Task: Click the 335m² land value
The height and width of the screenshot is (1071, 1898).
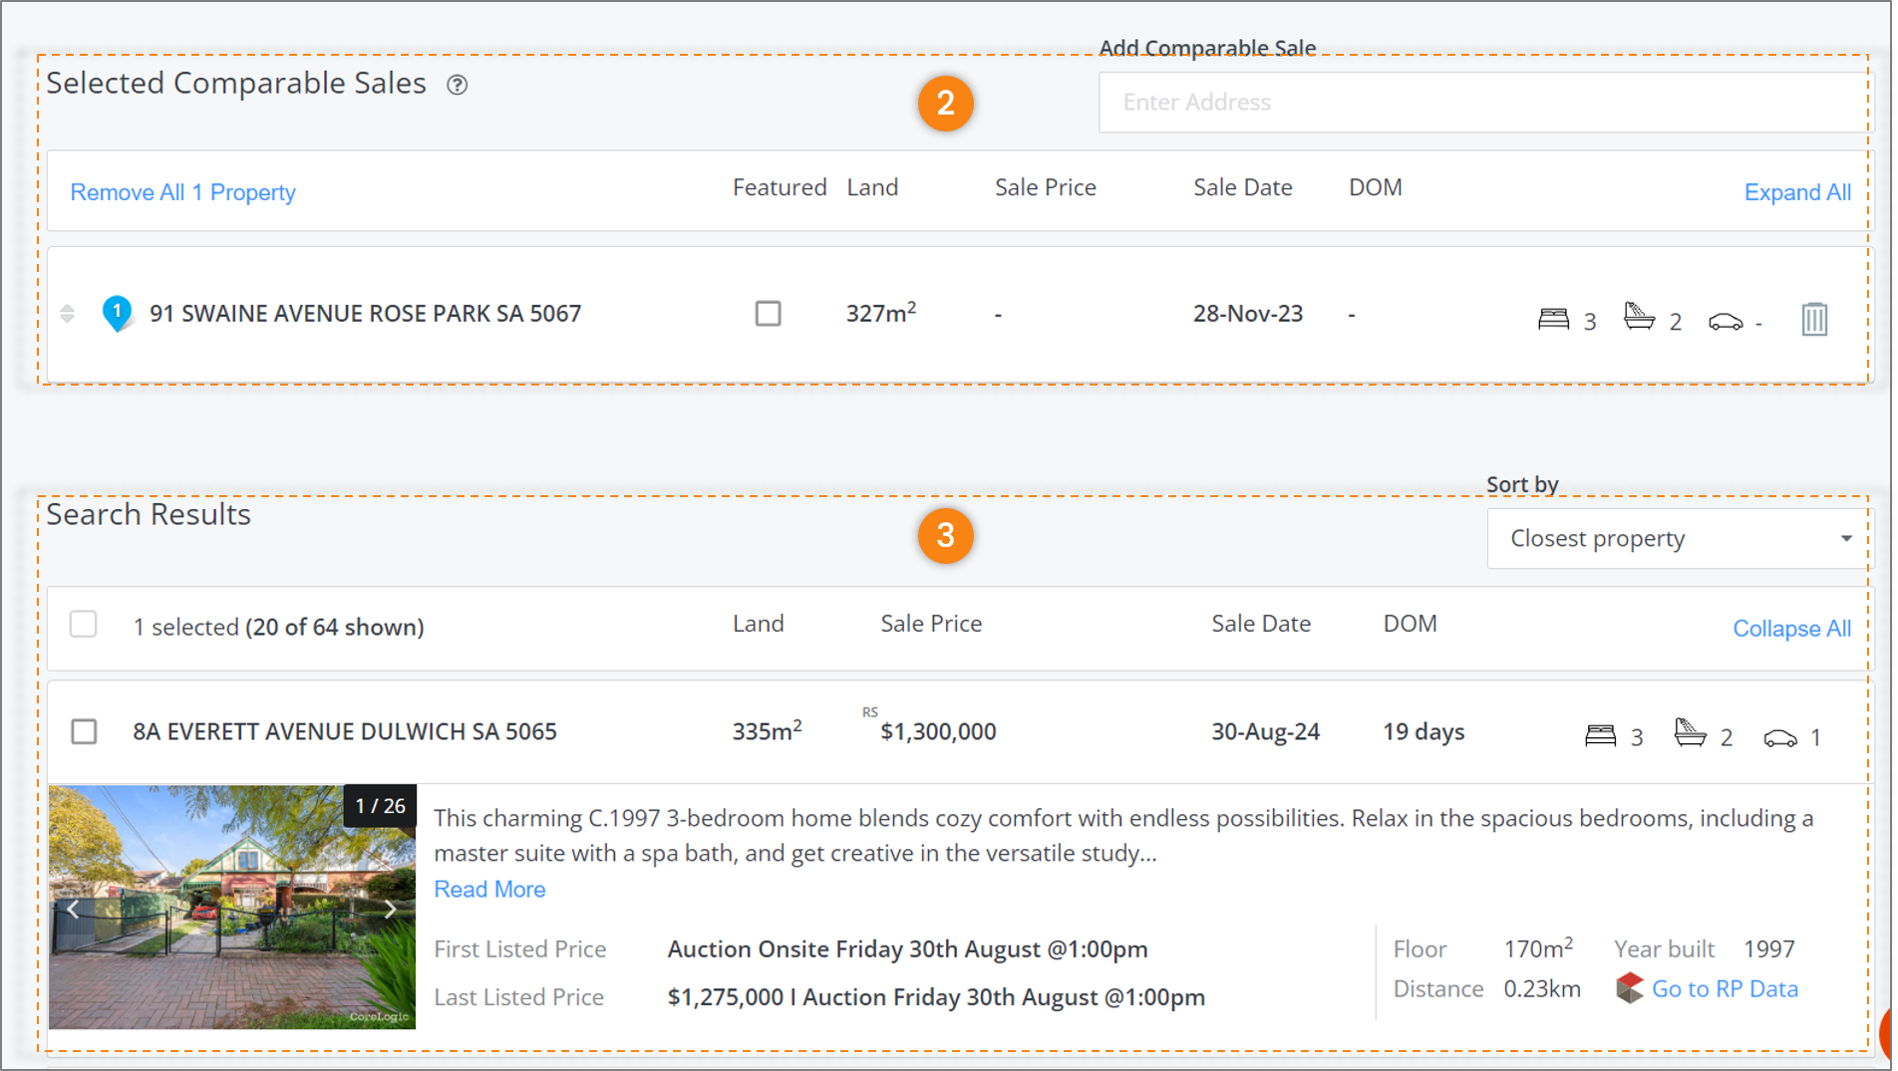Action: 767,731
